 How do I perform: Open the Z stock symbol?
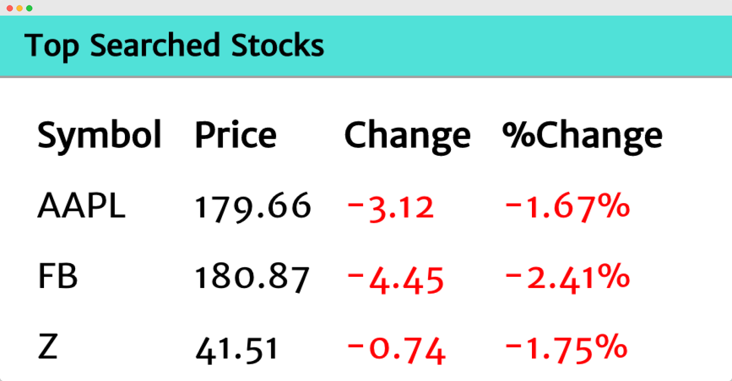48,347
